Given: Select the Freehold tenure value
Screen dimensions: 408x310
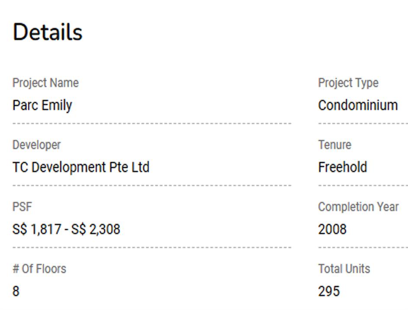Looking at the screenshot, I should (342, 167).
